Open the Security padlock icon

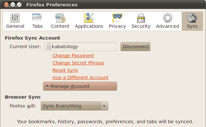141,18
